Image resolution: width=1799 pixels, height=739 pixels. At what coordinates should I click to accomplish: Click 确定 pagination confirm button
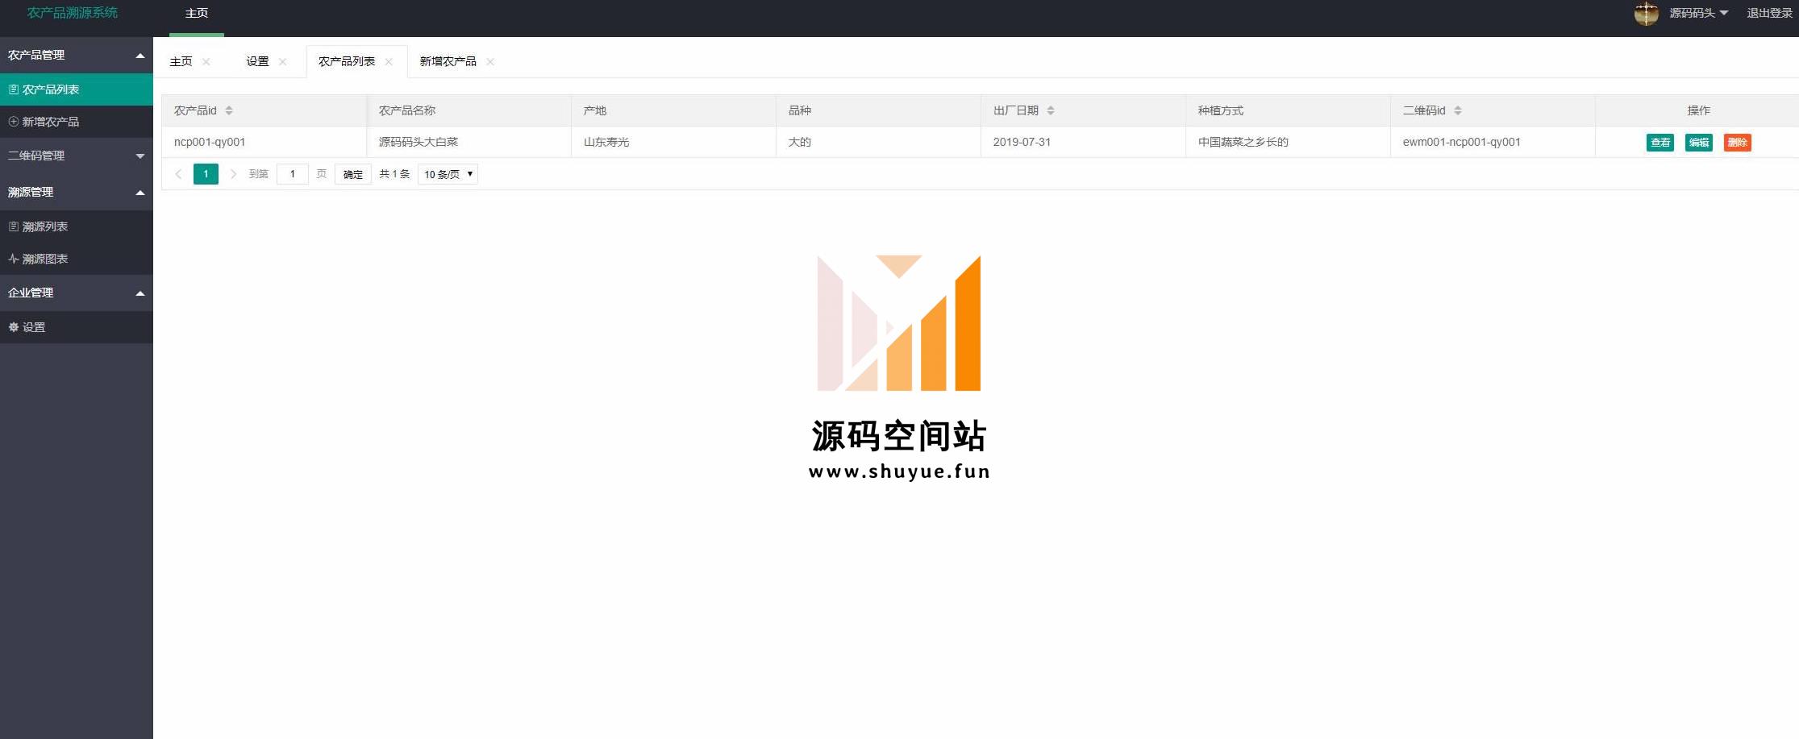click(353, 174)
